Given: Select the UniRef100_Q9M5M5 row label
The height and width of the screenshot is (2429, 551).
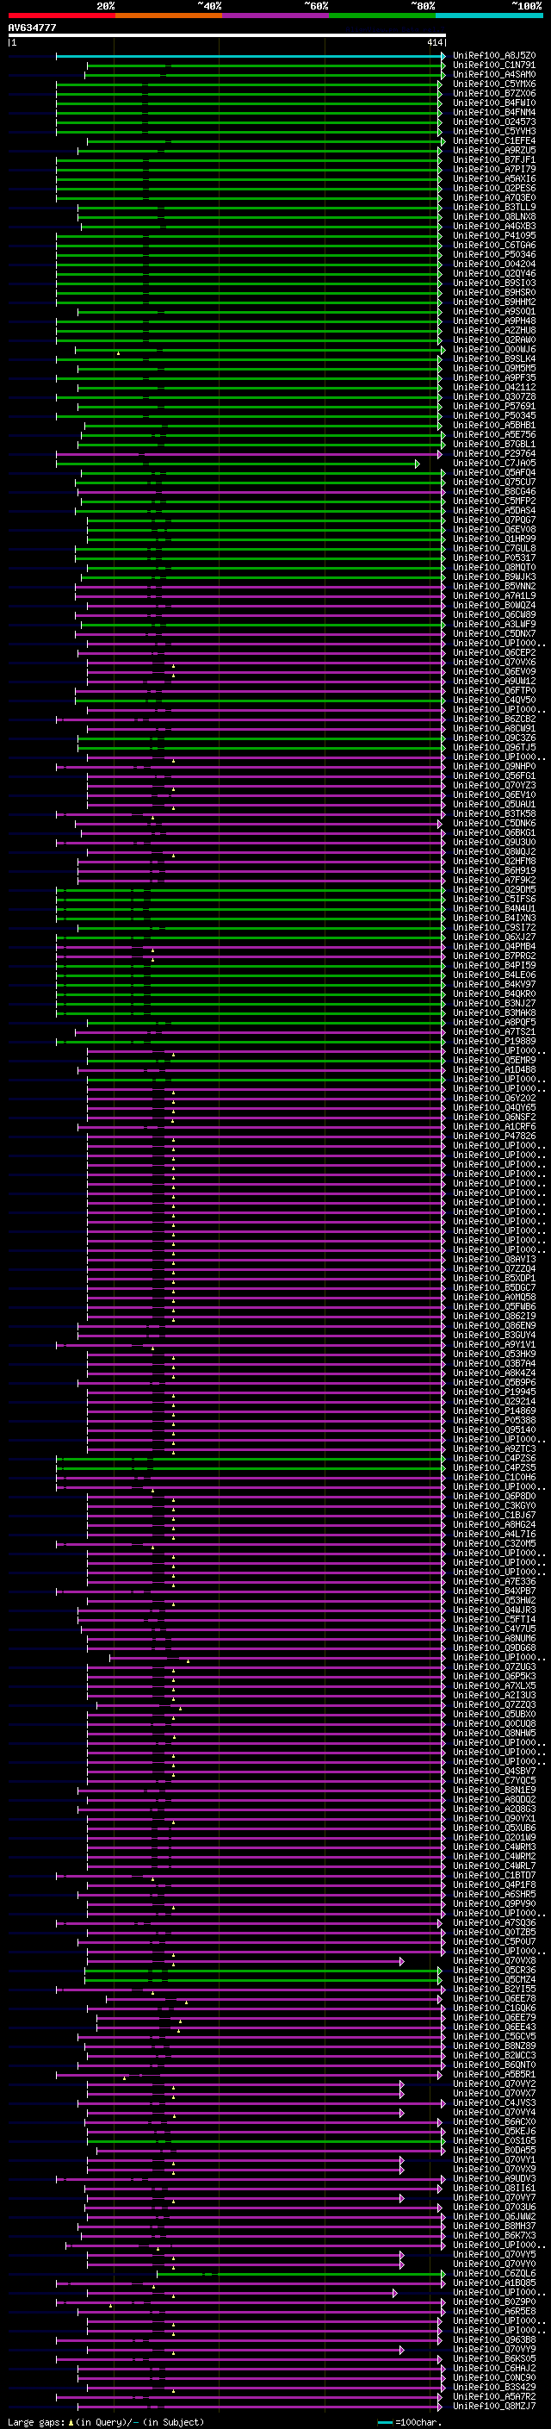Looking at the screenshot, I should coord(494,369).
